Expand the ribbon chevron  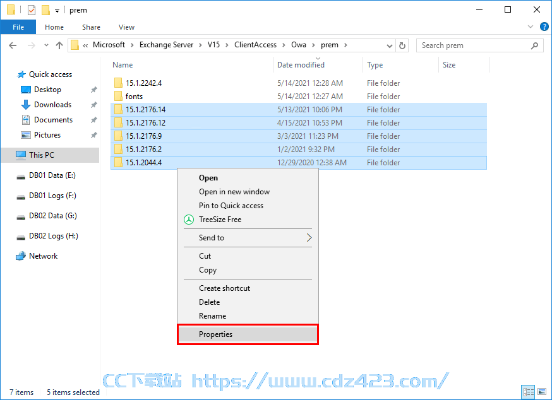(x=530, y=26)
